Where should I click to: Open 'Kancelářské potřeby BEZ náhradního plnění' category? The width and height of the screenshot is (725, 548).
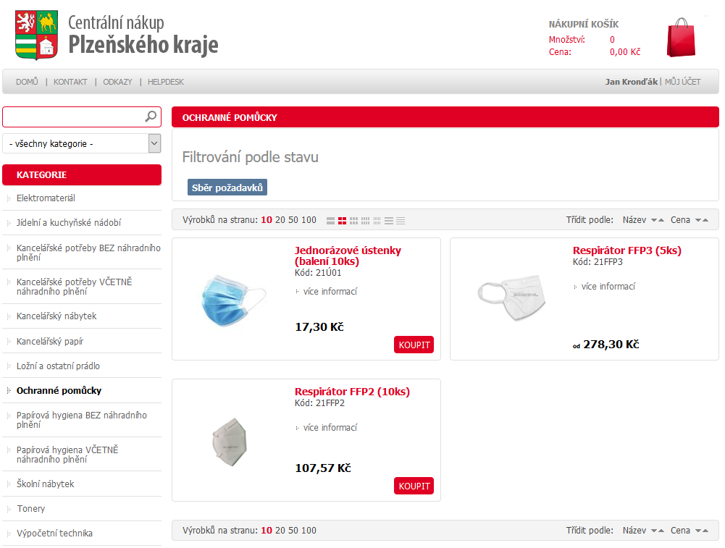(x=88, y=253)
